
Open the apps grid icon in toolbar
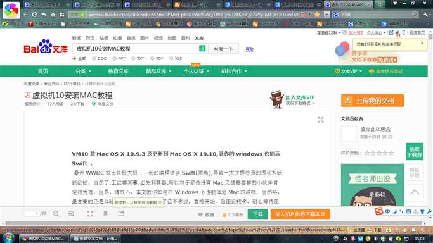62,15
